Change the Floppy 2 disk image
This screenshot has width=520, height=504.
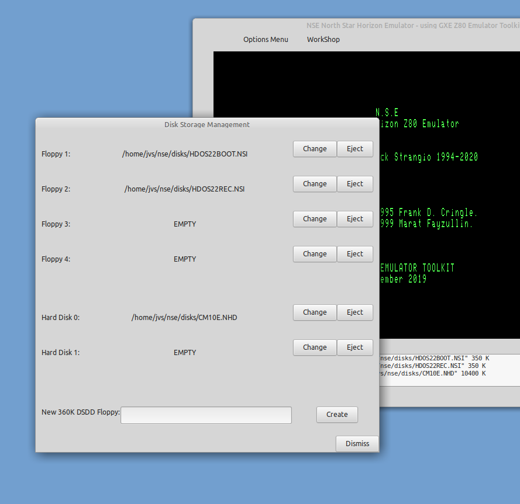point(315,184)
